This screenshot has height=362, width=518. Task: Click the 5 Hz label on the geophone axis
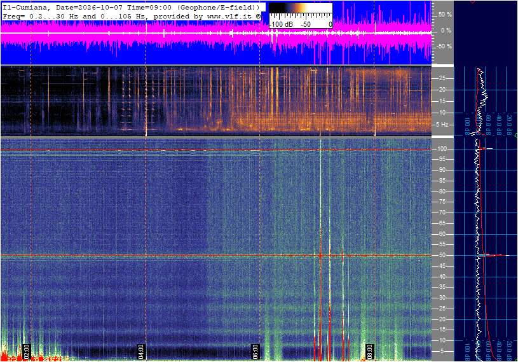coord(442,125)
